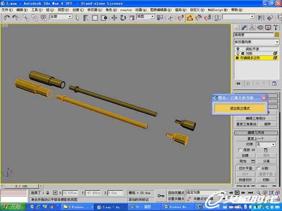
Task: Click the Use Pivot Point Center icon
Action: (x=160, y=18)
